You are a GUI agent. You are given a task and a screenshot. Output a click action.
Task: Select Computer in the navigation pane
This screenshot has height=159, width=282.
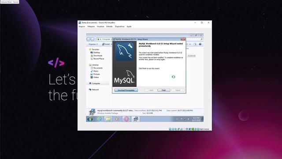pos(95,83)
